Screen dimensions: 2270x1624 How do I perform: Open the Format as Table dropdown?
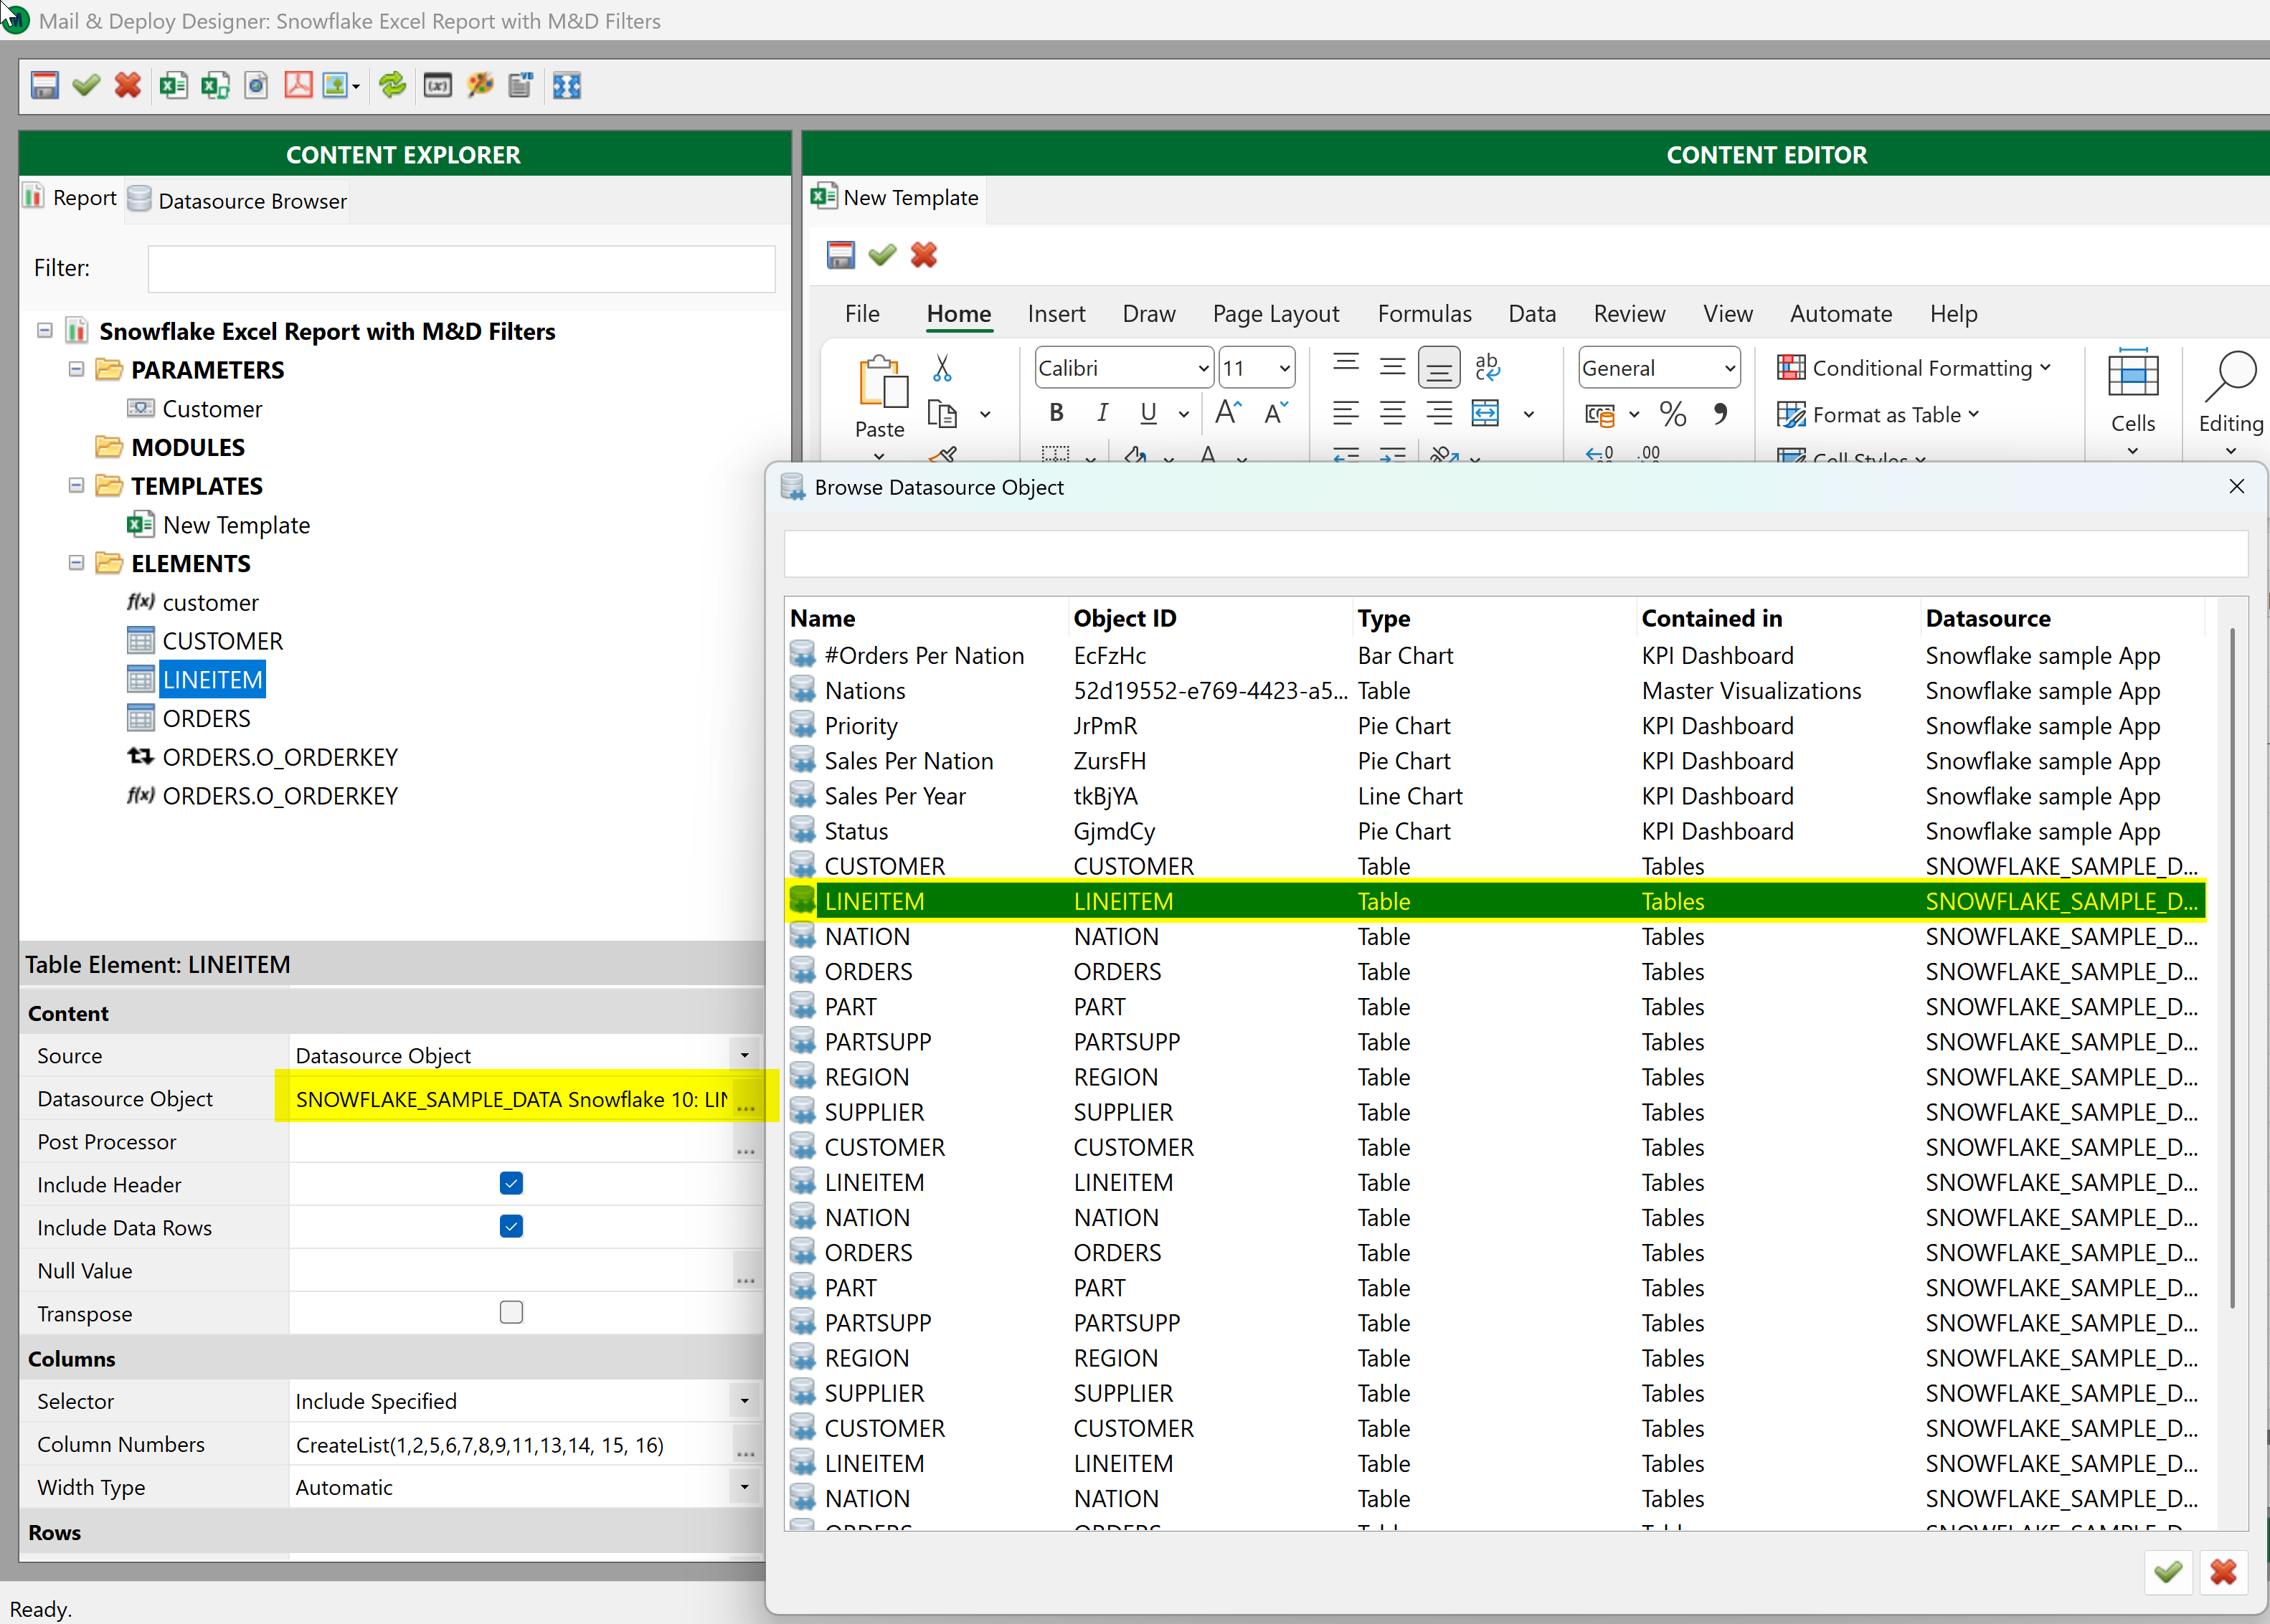(1878, 414)
